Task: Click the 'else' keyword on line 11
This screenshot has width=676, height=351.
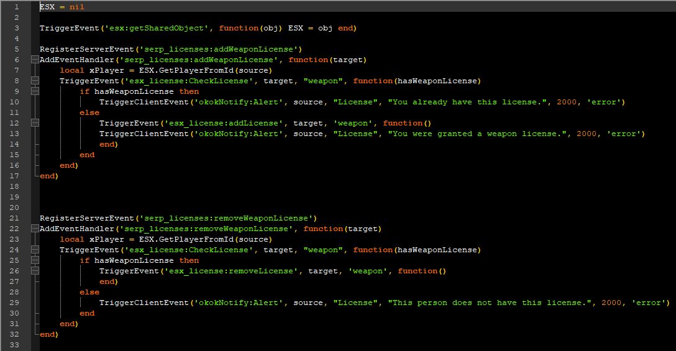Action: 89,112
